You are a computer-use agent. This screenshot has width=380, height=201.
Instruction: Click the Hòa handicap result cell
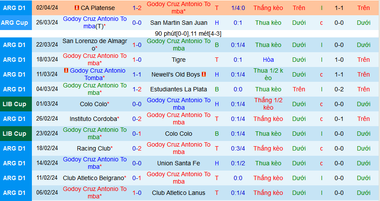[268, 60]
